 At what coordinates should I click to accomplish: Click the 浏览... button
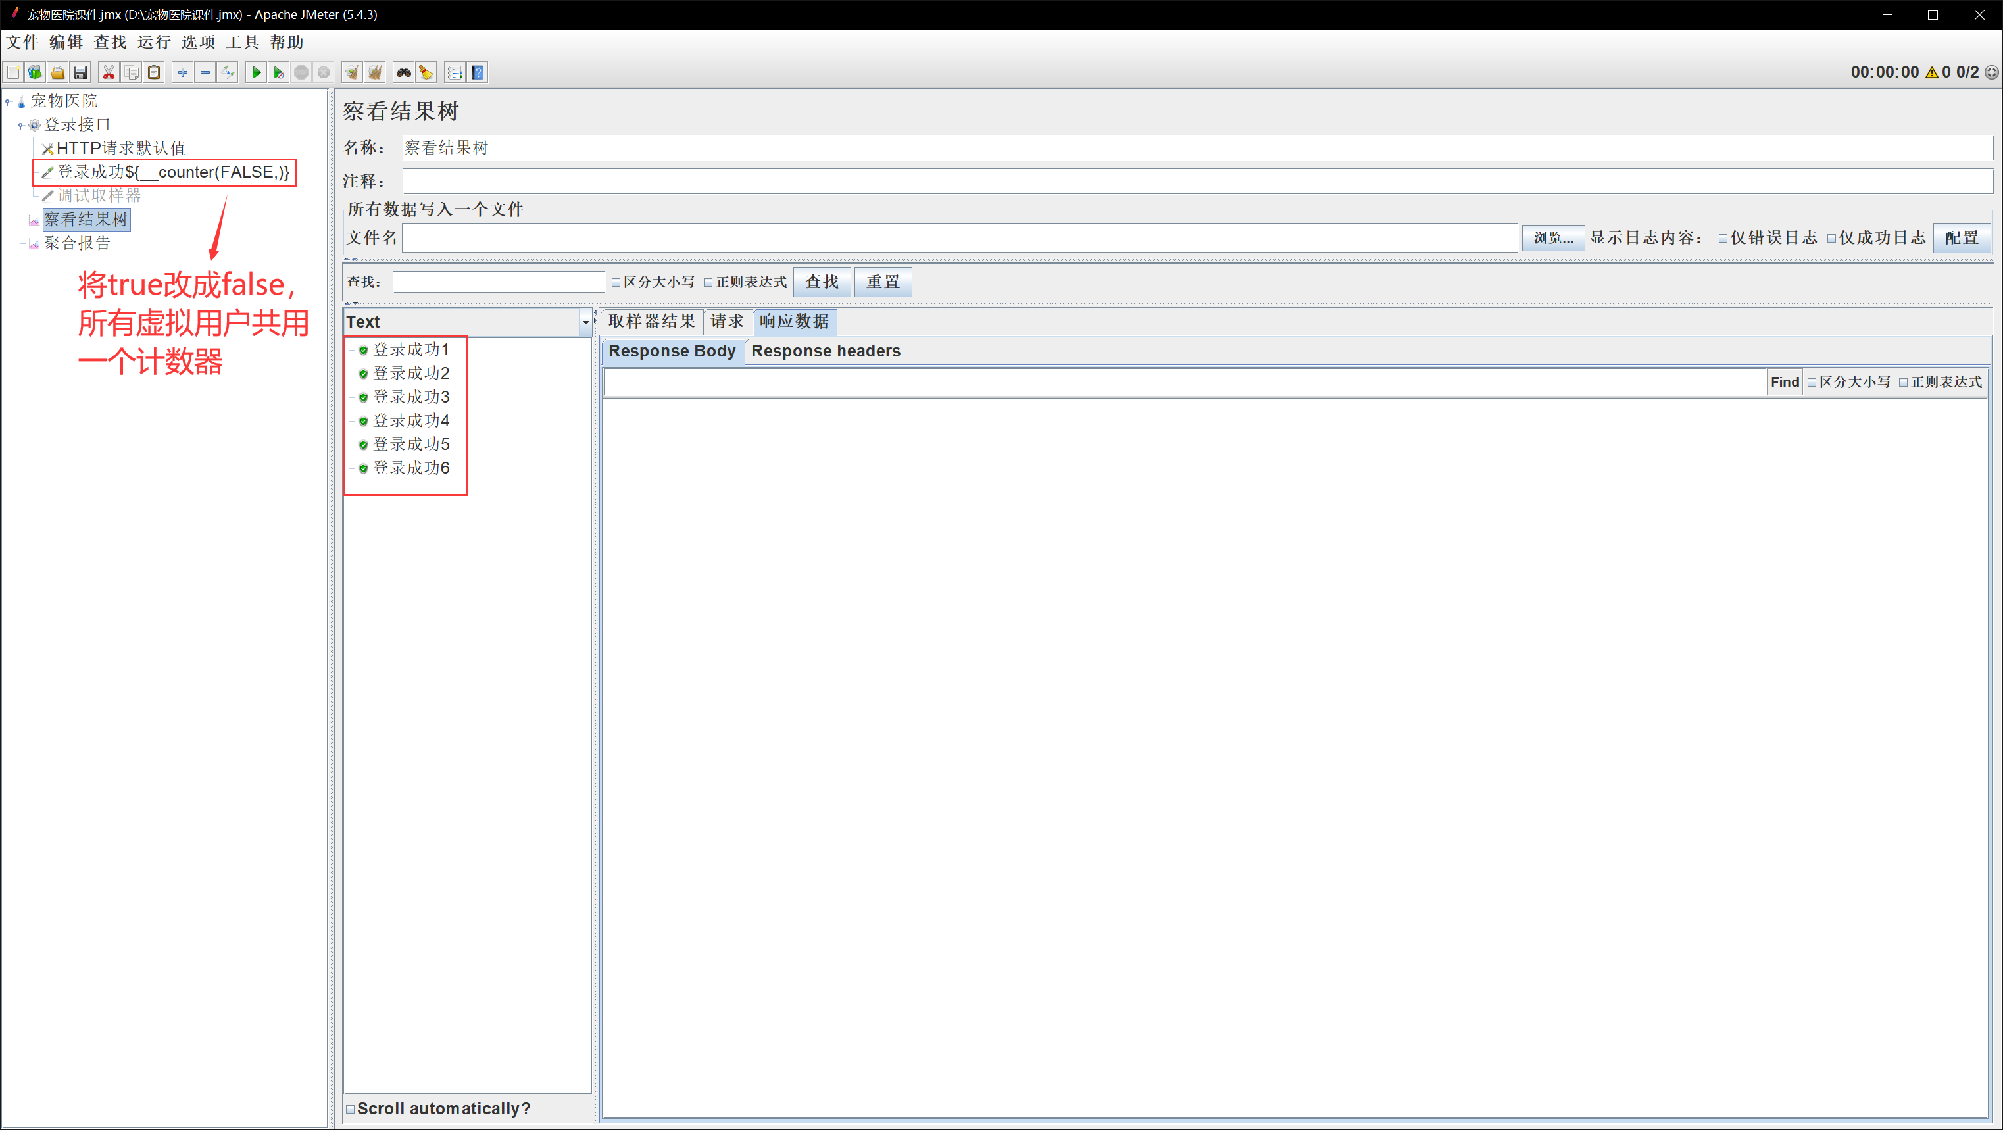pyautogui.click(x=1553, y=238)
